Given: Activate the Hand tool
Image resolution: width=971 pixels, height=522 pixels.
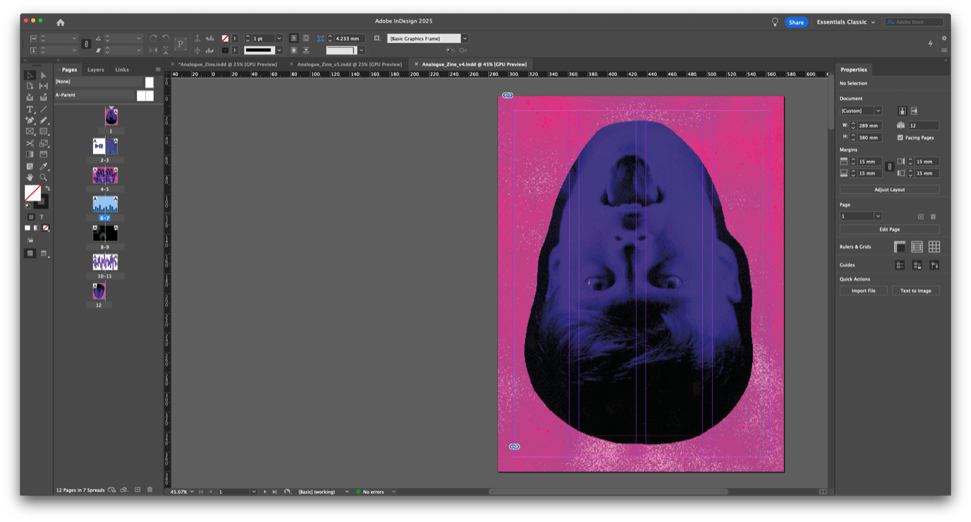Looking at the screenshot, I should pos(30,177).
